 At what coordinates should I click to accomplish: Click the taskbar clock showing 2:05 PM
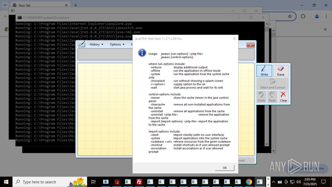coord(310,182)
